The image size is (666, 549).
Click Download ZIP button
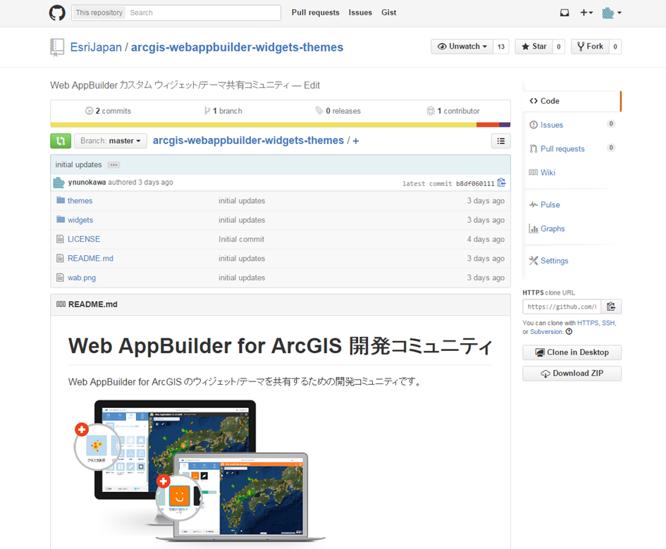[572, 374]
